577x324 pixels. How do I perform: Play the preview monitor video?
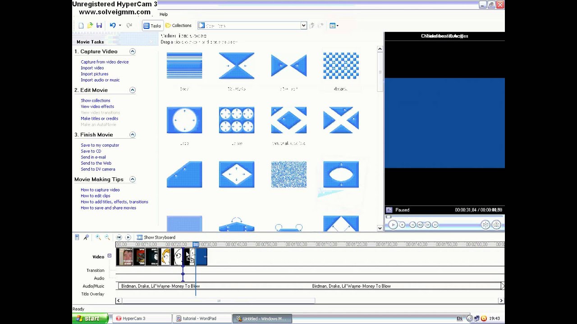[393, 225]
